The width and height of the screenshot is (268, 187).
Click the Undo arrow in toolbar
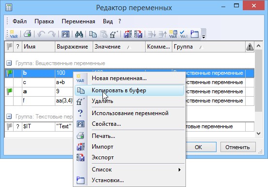(41, 34)
